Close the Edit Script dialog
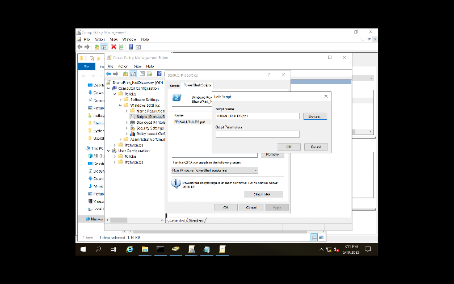This screenshot has width=454, height=284. tap(326, 97)
